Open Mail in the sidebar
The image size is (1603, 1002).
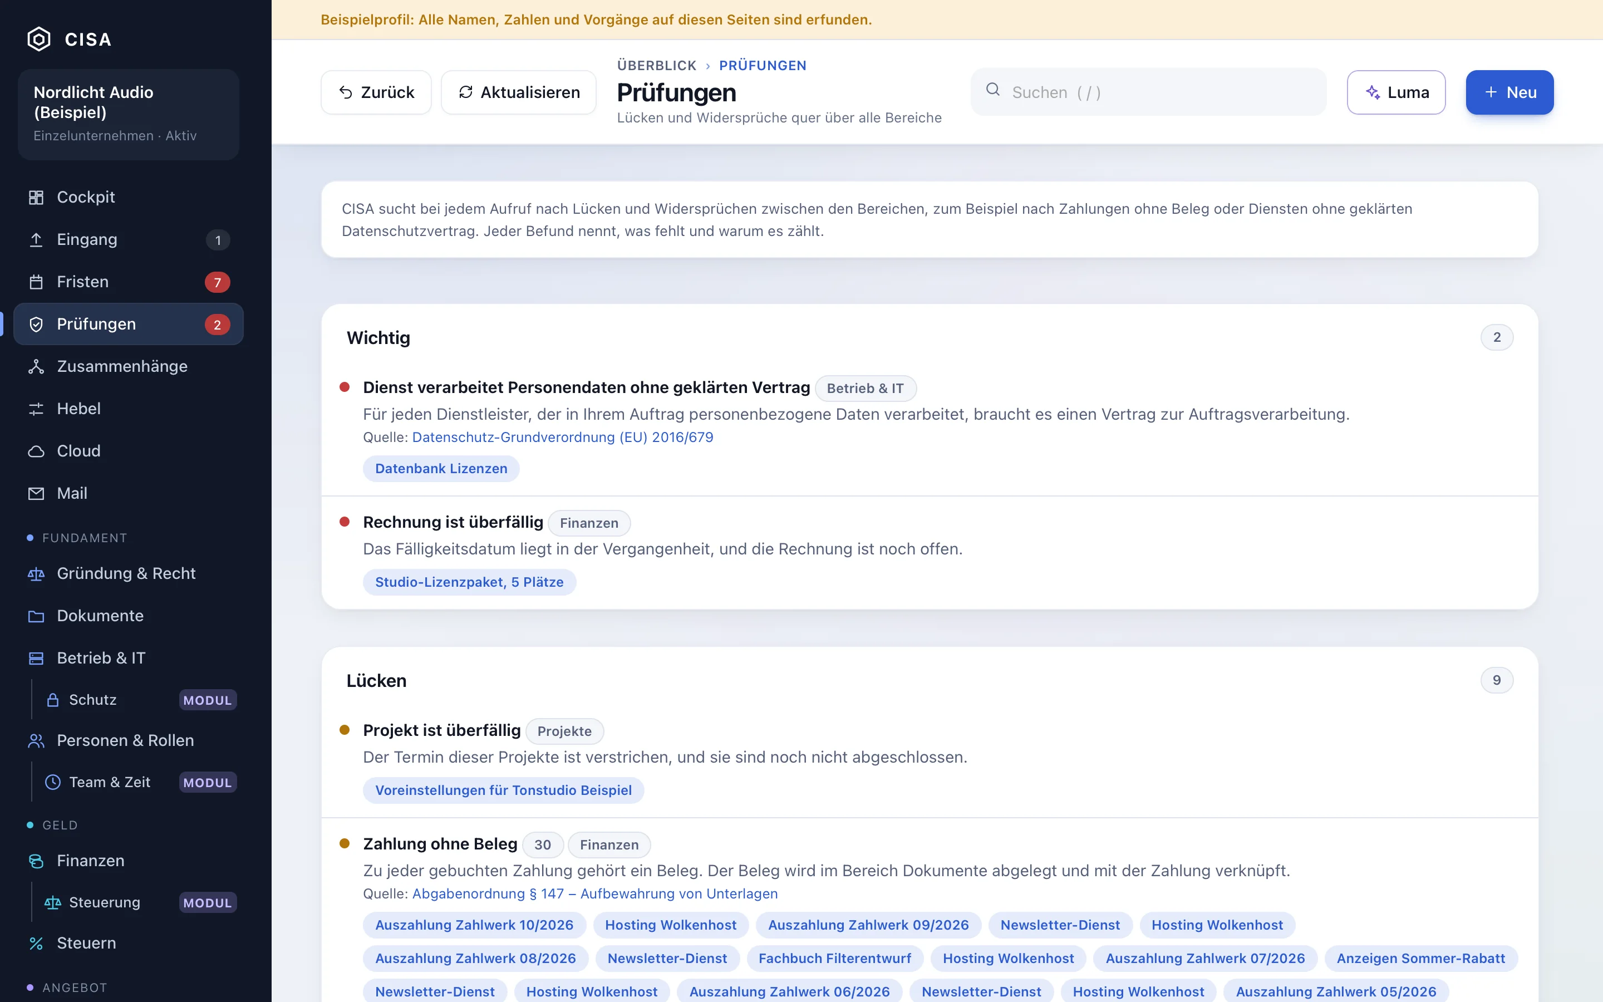click(x=129, y=494)
